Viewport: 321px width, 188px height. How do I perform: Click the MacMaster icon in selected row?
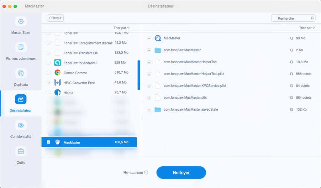point(58,142)
